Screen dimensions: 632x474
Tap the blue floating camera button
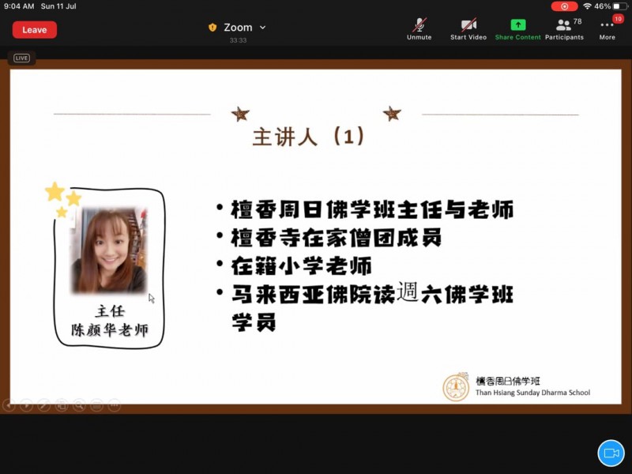tap(611, 453)
